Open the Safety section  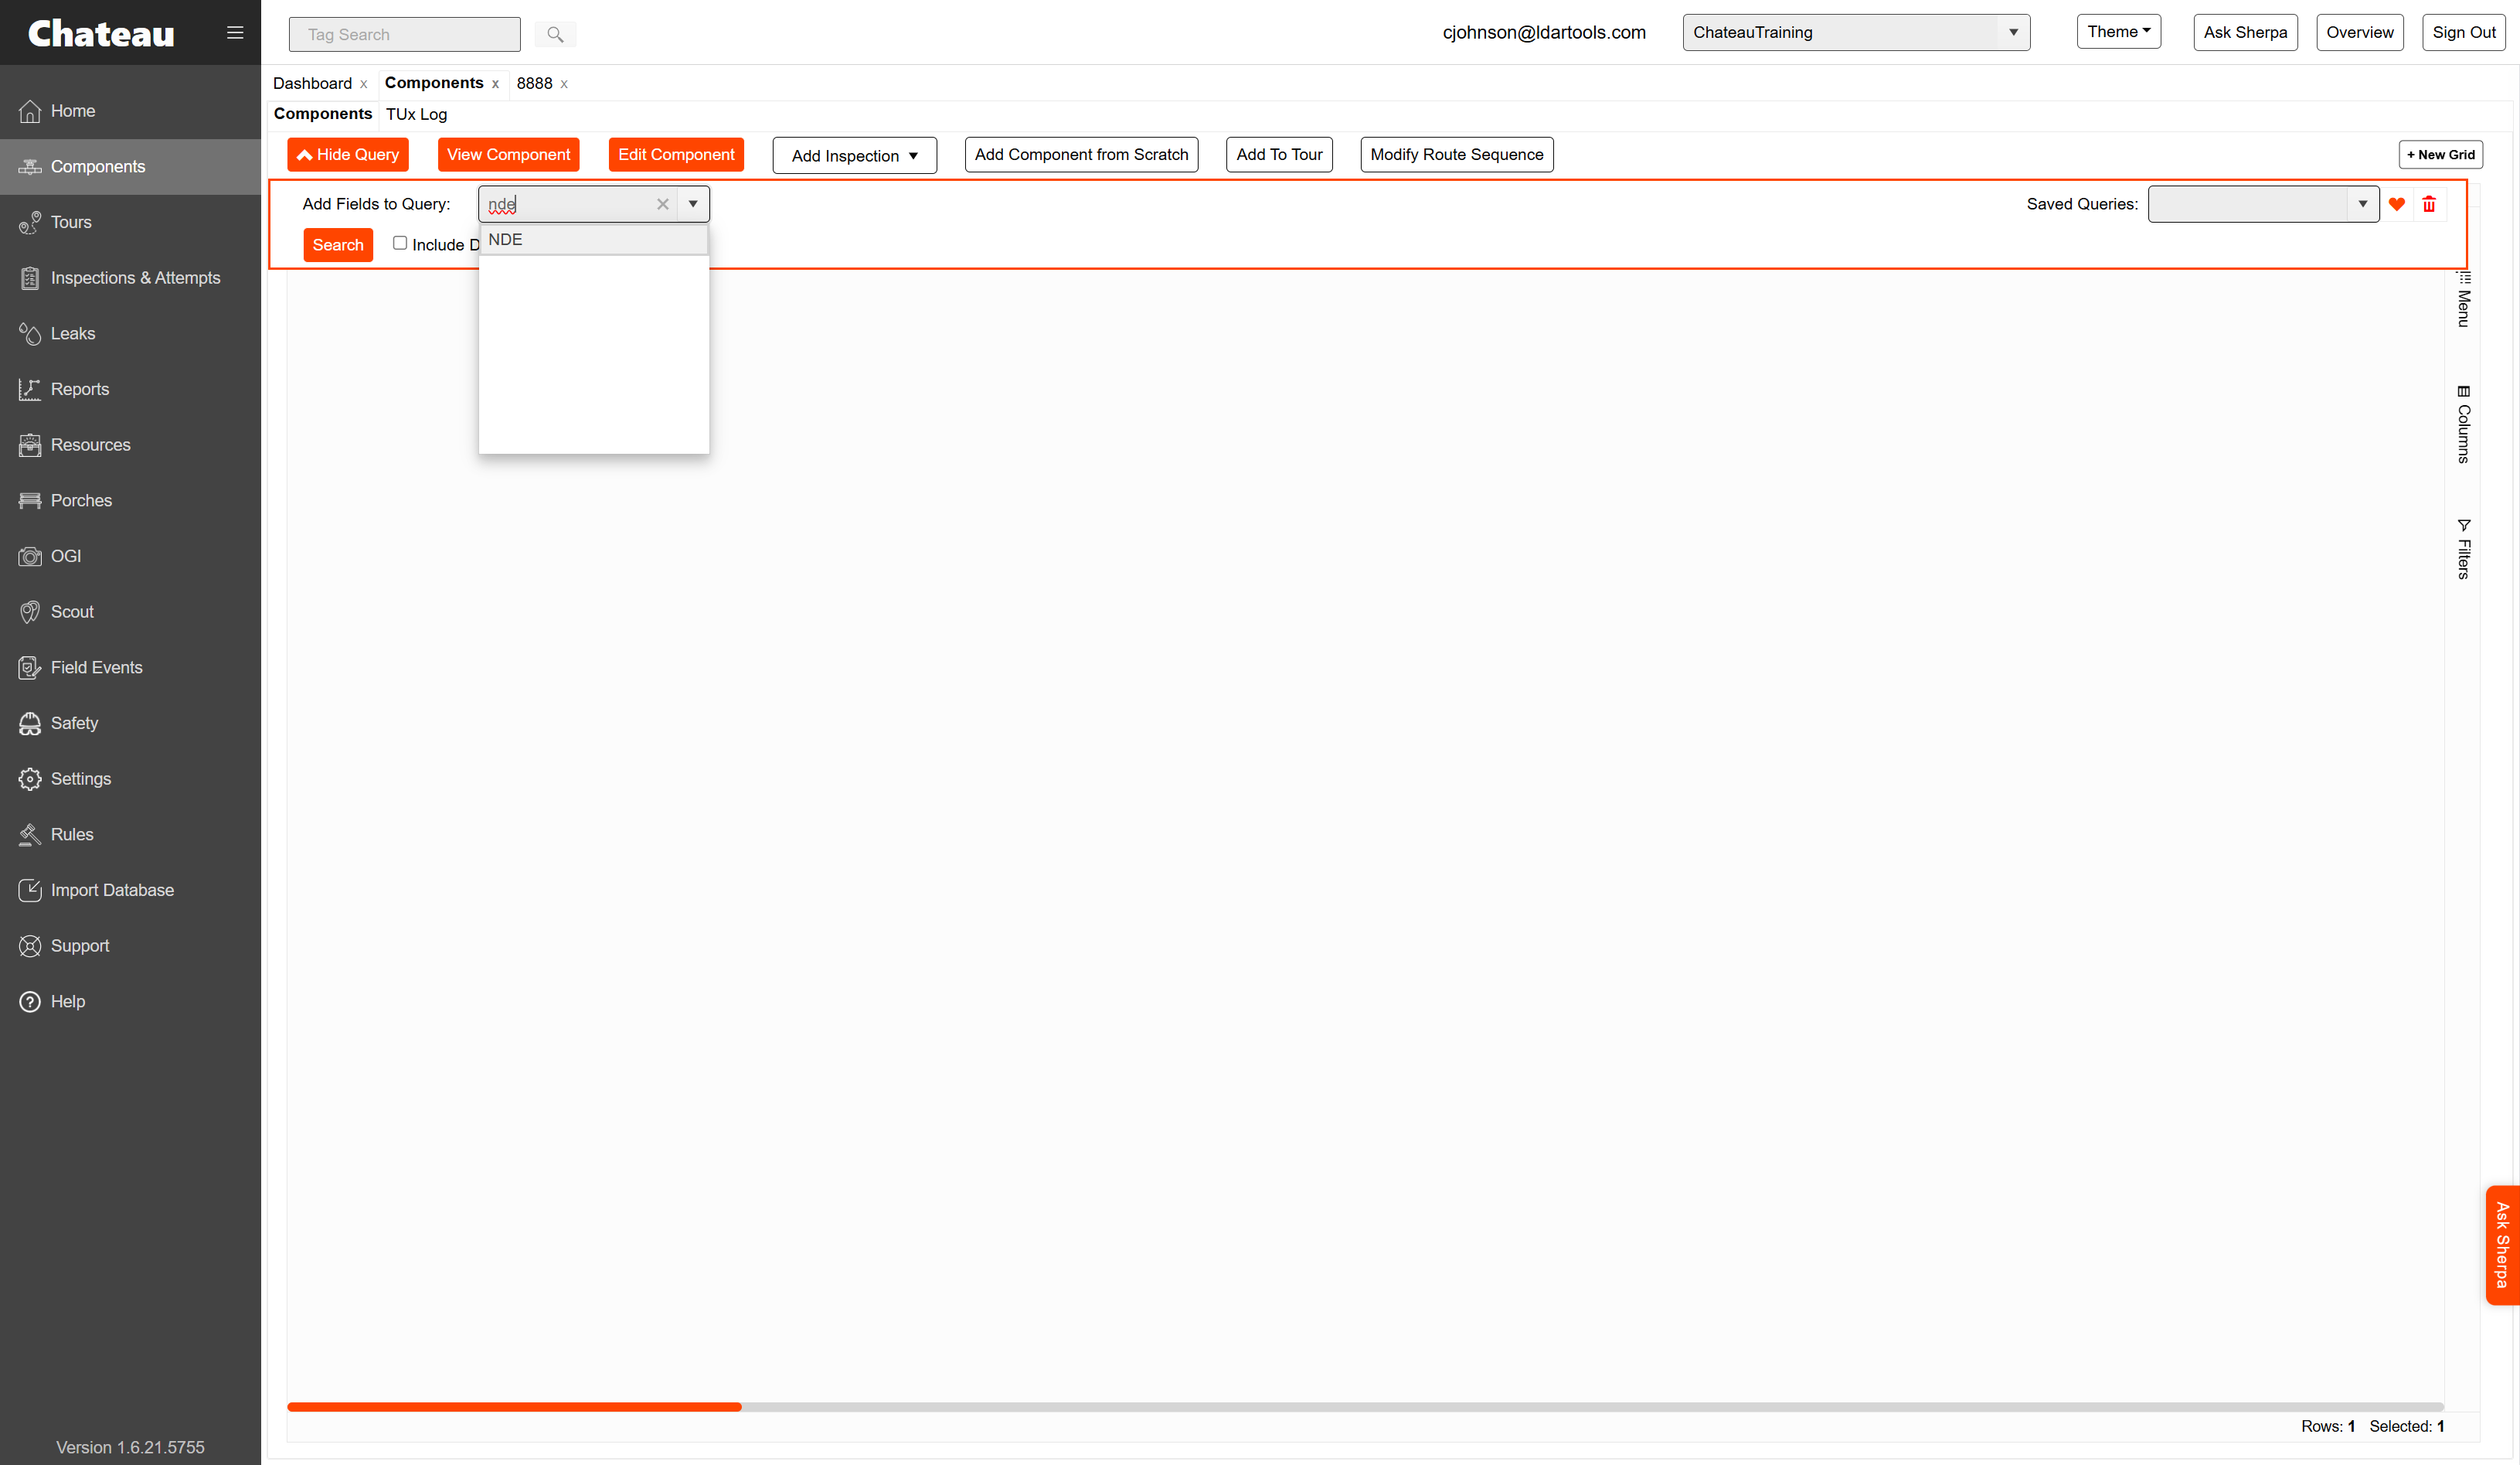pos(130,724)
